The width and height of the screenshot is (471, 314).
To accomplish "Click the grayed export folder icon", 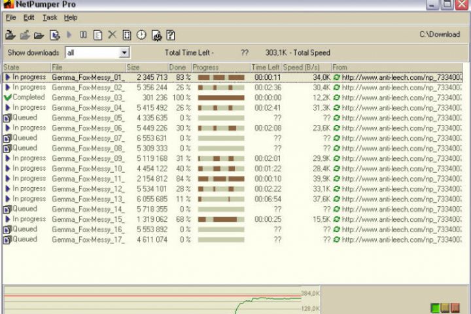I will (25, 35).
